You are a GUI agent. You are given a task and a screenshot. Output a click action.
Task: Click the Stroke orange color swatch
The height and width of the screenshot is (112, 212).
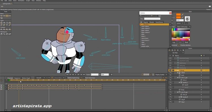pos(178,18)
